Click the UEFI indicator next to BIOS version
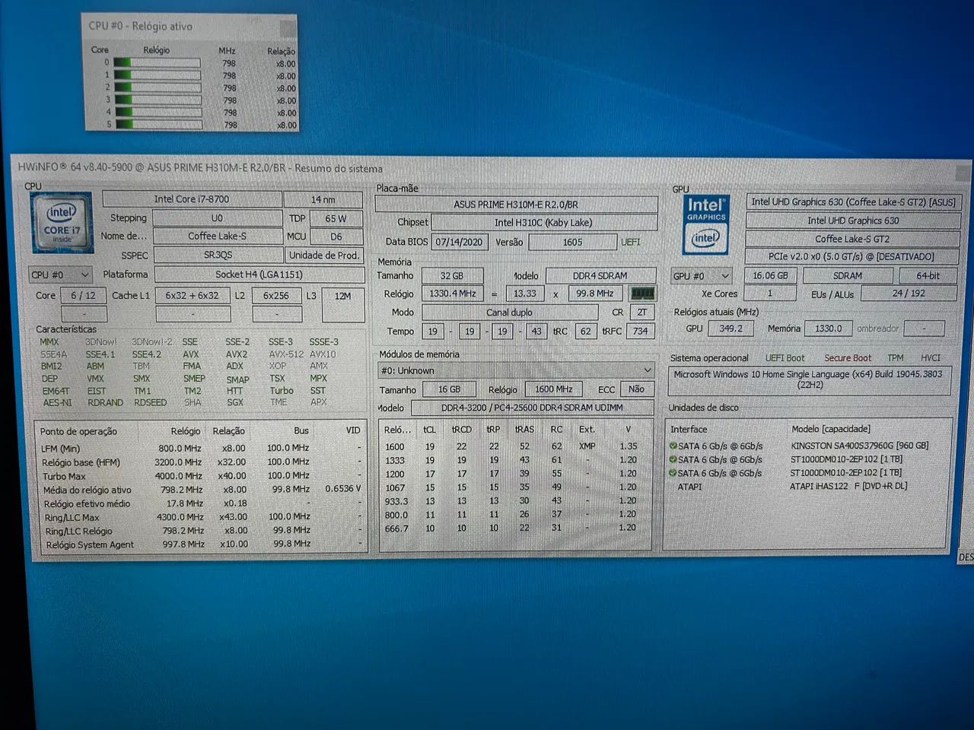 (630, 242)
